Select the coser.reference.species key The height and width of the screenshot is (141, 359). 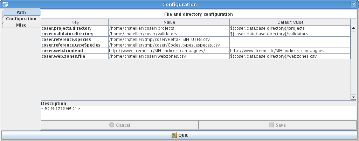pyautogui.click(x=75, y=40)
